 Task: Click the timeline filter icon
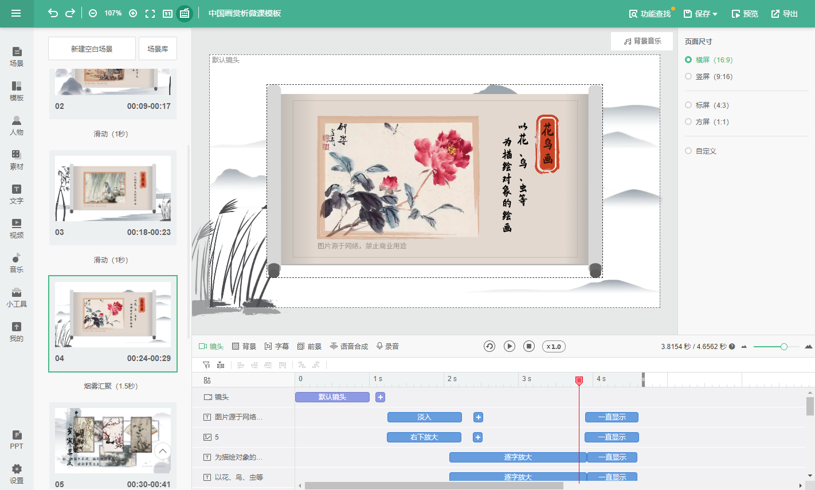pyautogui.click(x=206, y=365)
